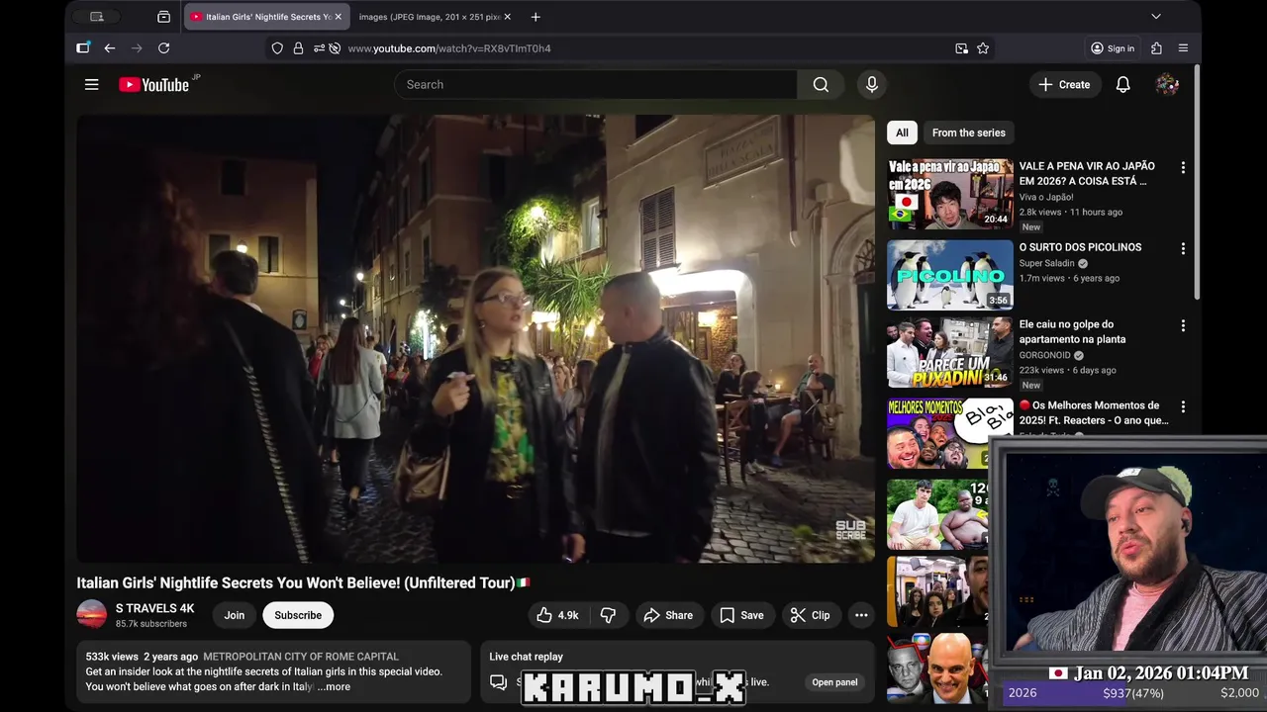Join the S TRAVELS 4K channel
Screen dimensions: 1267x712
click(235, 615)
